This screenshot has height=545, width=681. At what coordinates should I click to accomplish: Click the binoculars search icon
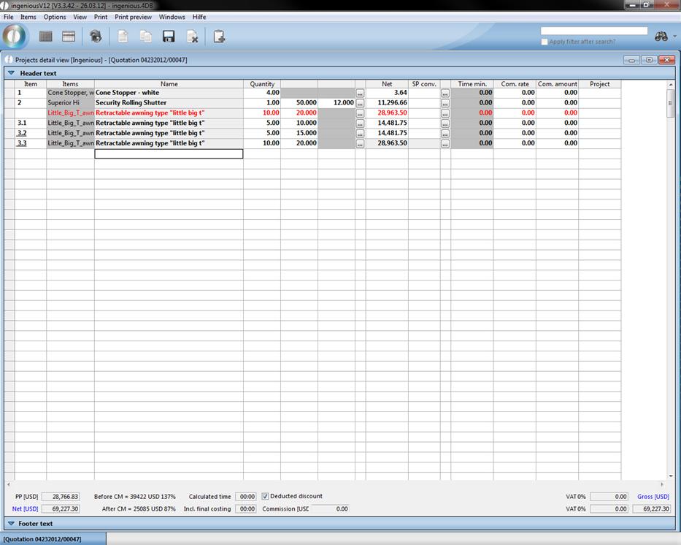tap(661, 36)
